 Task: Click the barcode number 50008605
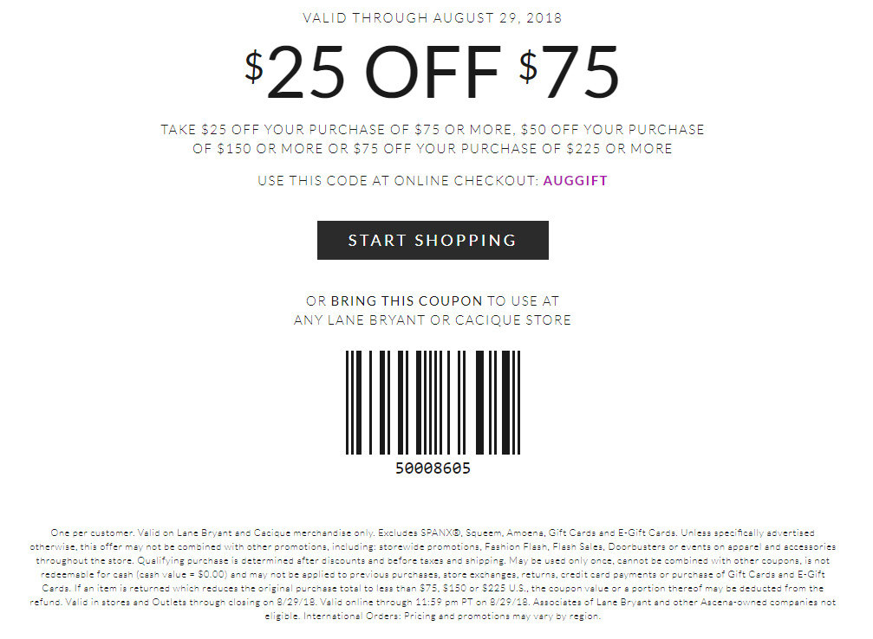[x=433, y=468]
